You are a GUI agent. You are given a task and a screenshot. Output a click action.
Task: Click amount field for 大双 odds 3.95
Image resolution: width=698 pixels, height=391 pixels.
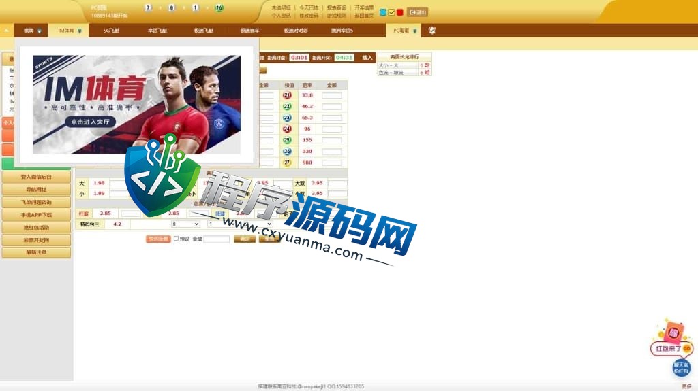pos(337,183)
